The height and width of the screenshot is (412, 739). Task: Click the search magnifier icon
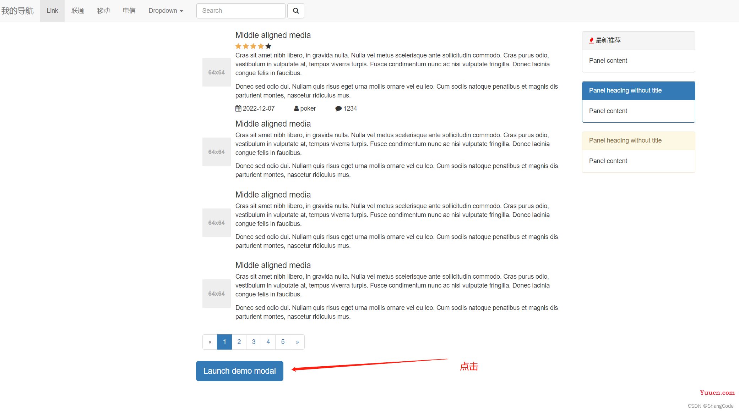click(296, 11)
